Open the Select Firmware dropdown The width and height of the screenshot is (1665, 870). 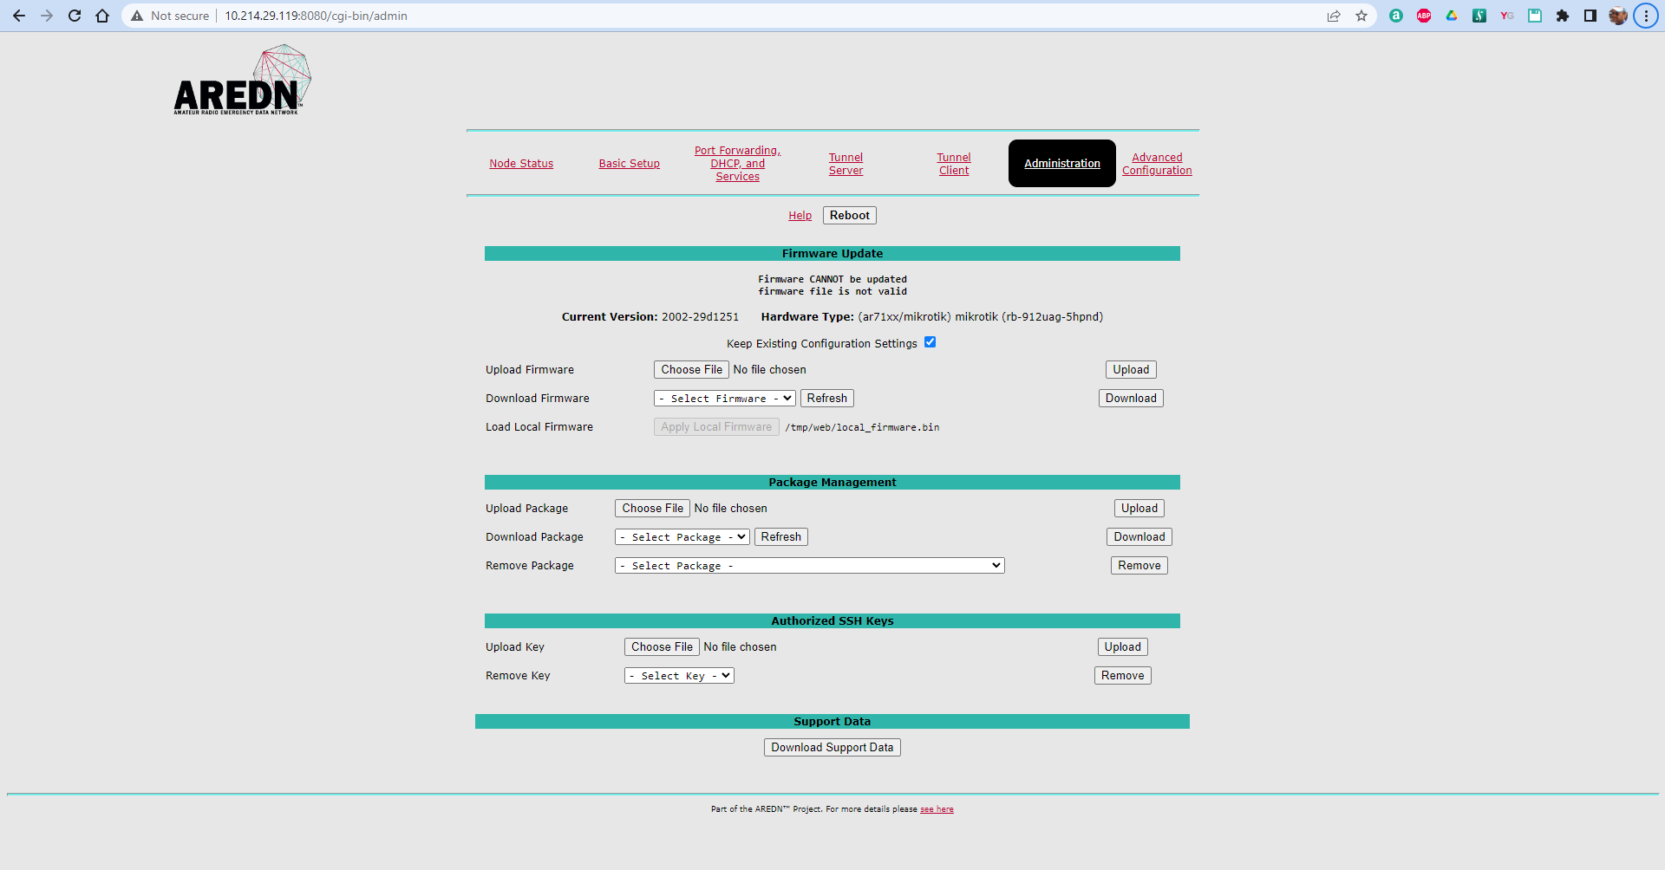coord(723,398)
